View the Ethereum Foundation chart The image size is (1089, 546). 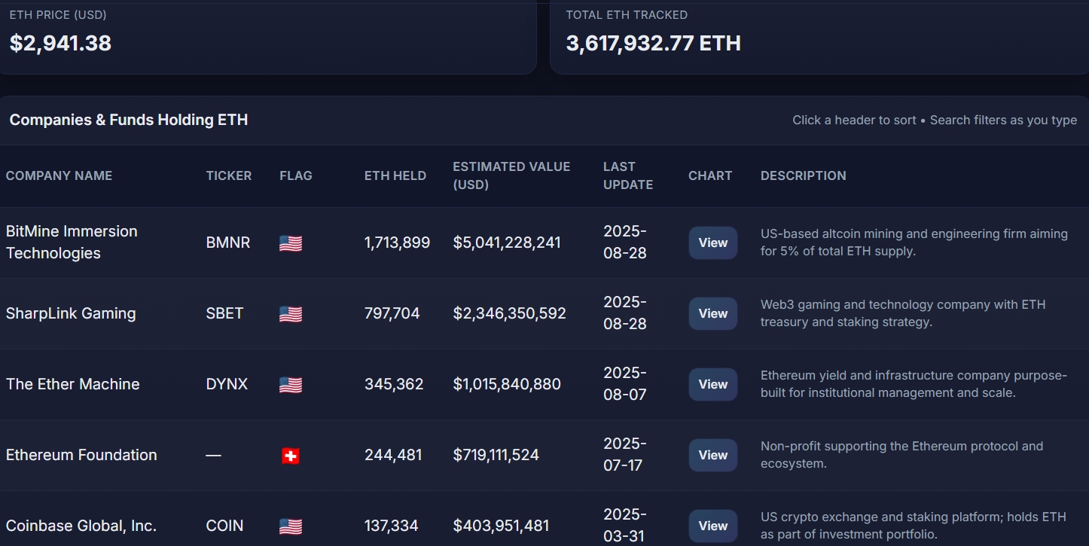(x=712, y=455)
